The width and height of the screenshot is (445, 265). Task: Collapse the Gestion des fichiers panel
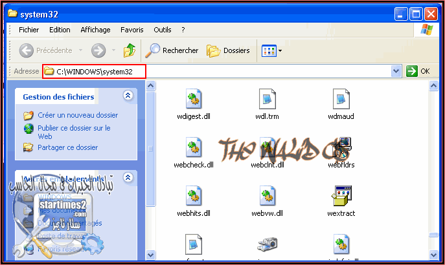(x=128, y=96)
